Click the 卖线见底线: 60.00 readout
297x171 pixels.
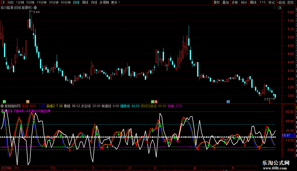(x=153, y=106)
